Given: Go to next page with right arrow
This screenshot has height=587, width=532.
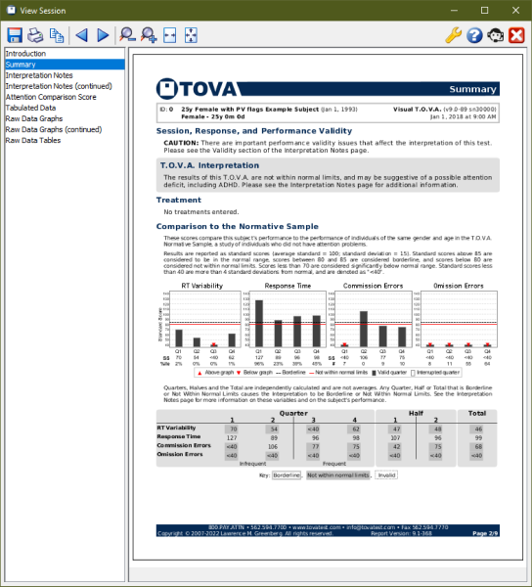Looking at the screenshot, I should pyautogui.click(x=103, y=35).
